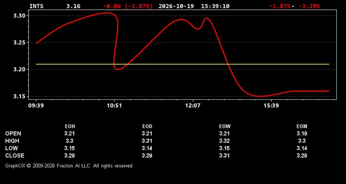Click the EOD column header
This screenshot has width=346, height=184.
pos(147,126)
